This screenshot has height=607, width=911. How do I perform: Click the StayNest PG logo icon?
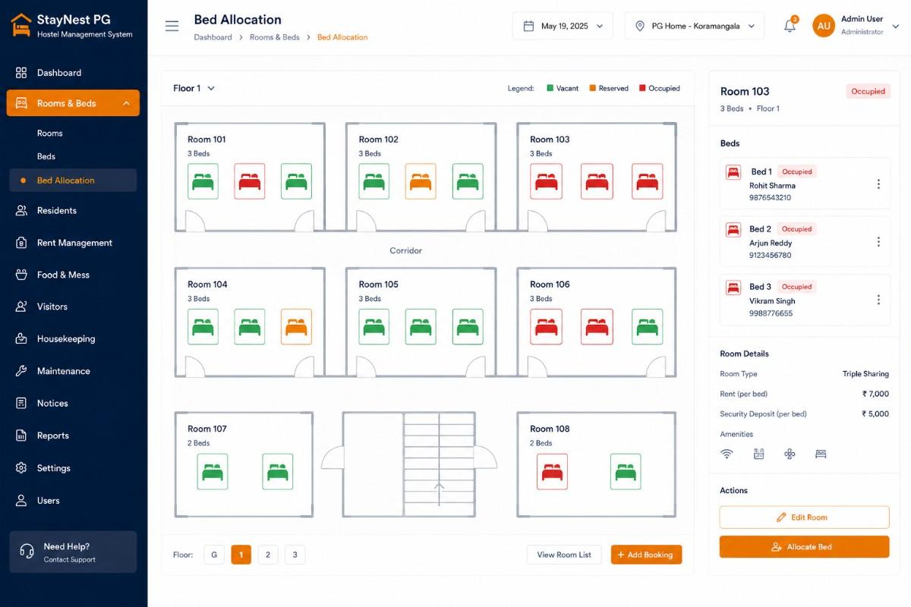coord(21,25)
